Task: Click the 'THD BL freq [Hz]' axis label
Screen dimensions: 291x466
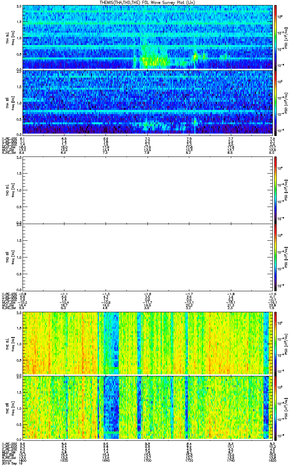Action: [x=10, y=191]
